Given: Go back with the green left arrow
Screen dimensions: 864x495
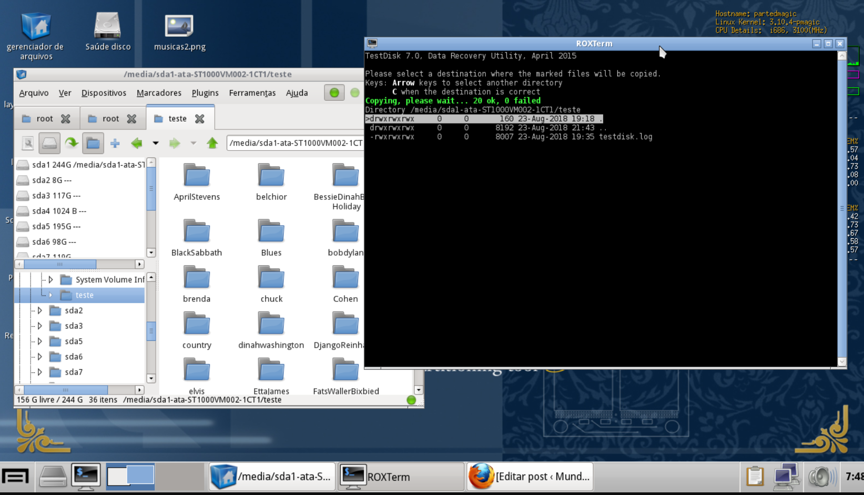Looking at the screenshot, I should (137, 143).
